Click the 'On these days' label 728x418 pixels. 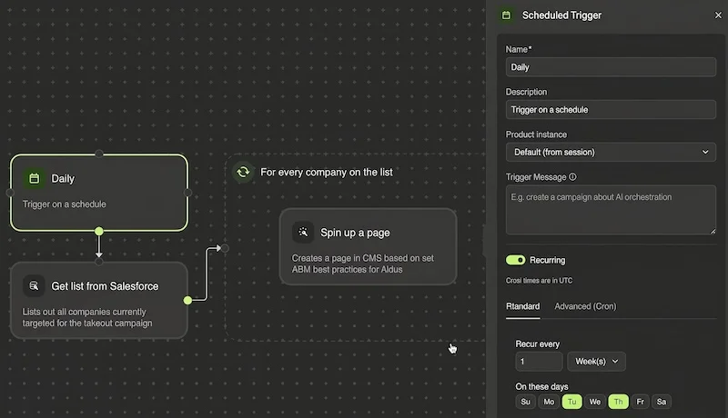[541, 386]
